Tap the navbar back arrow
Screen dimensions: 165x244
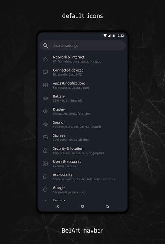[58, 206]
